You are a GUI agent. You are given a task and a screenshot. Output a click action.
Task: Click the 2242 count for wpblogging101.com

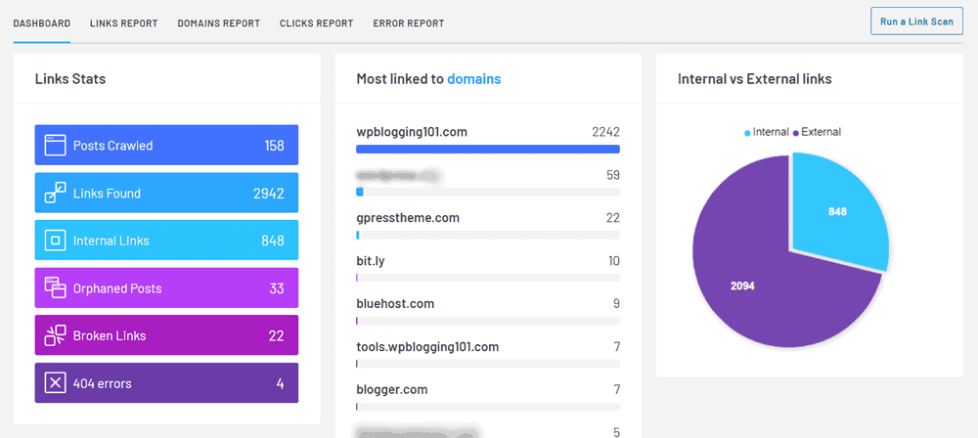click(x=605, y=132)
